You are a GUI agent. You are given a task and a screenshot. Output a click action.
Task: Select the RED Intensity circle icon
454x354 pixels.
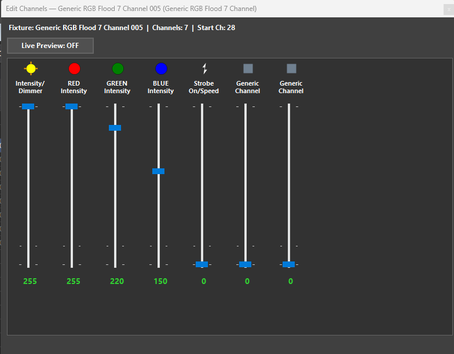[74, 69]
